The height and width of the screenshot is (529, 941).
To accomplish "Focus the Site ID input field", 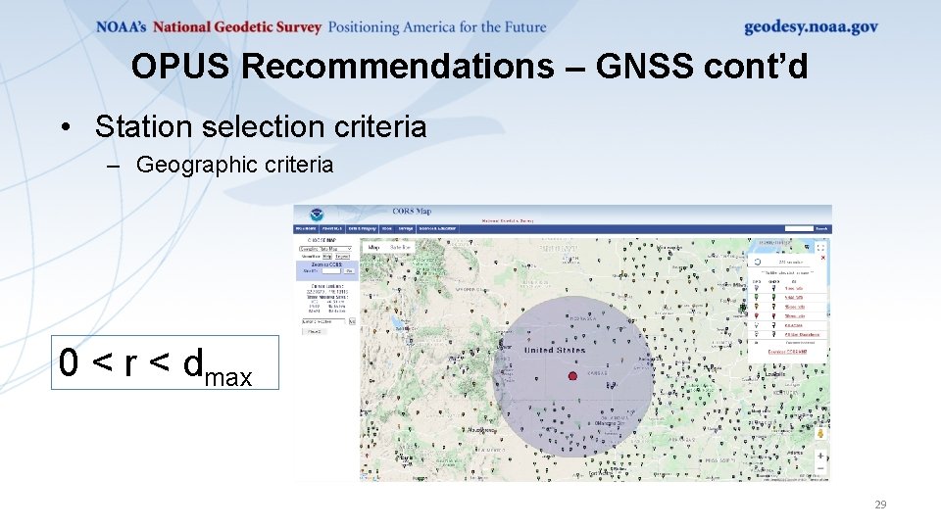I will pos(331,271).
